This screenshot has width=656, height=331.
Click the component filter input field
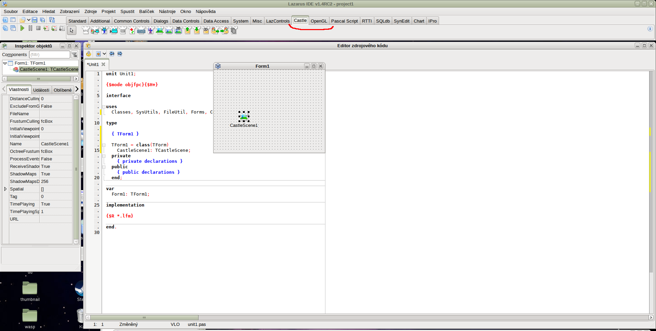[50, 55]
